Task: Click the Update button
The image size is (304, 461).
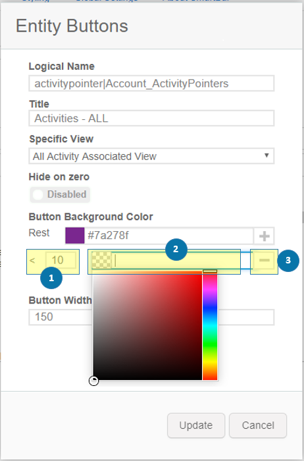Action: pos(196,425)
